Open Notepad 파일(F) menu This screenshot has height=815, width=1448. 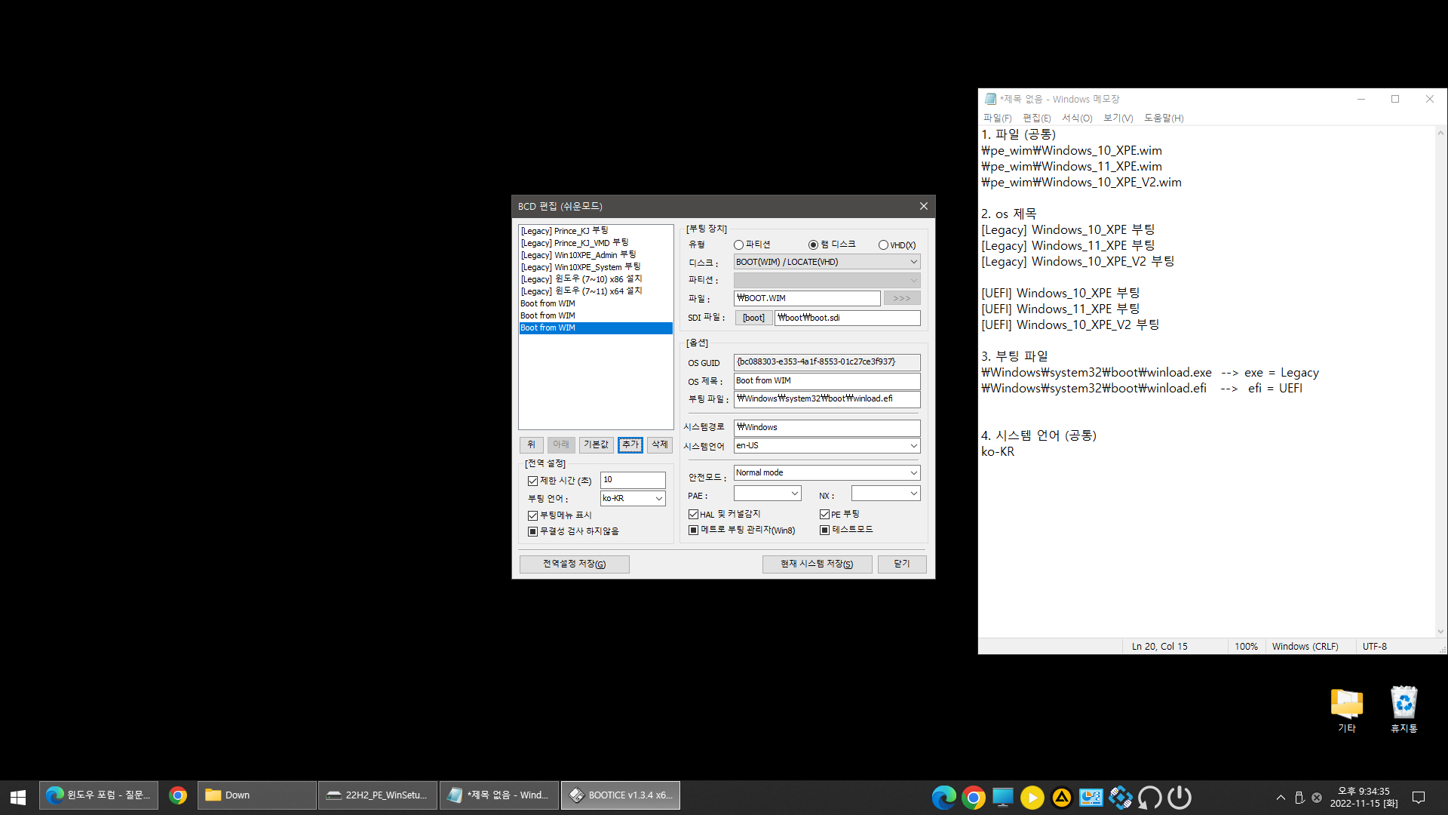click(x=997, y=118)
